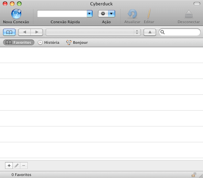Image resolution: width=203 pixels, height=178 pixels.
Task: Go back with the left arrow button
Action: click(24, 32)
